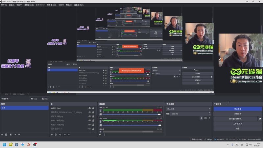Click the 300 ms duration input field
263x148 pixels.
point(190,114)
